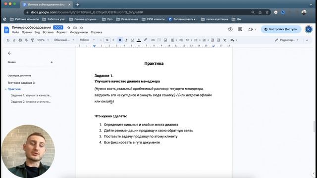Open the text color picker
This screenshot has width=317, height=178.
click(139, 40)
